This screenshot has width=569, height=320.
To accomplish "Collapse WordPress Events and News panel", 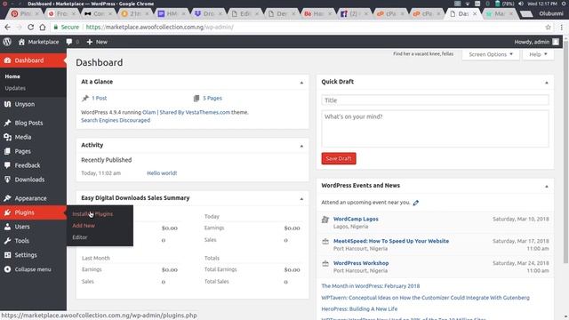I will coord(547,186).
